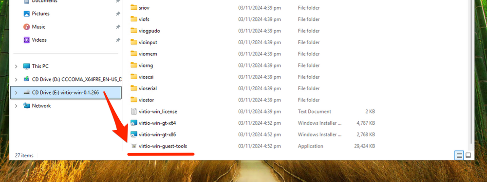Click the 2,768 KB size value
Viewport: 487px width, 182px height.
[x=366, y=134]
